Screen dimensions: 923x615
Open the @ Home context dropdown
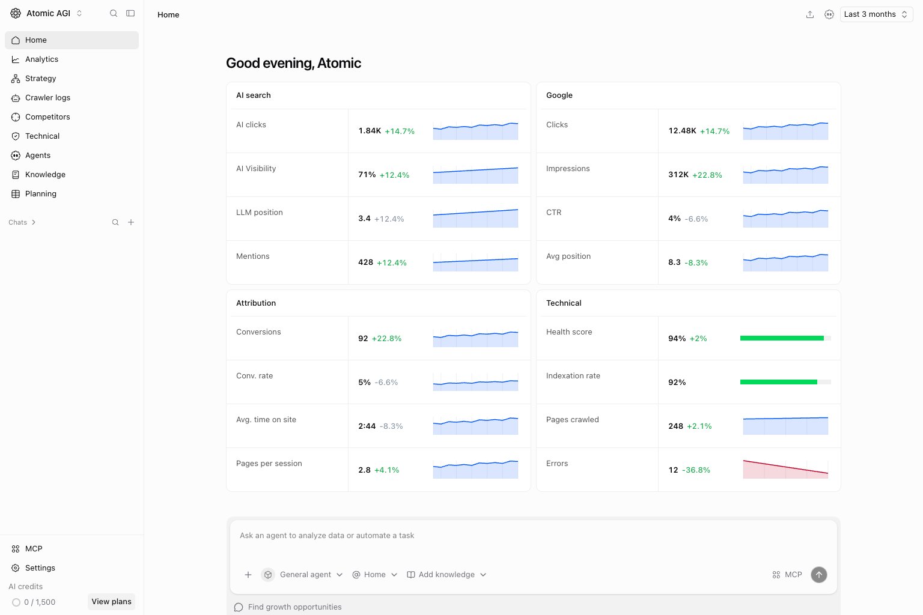pyautogui.click(x=375, y=575)
